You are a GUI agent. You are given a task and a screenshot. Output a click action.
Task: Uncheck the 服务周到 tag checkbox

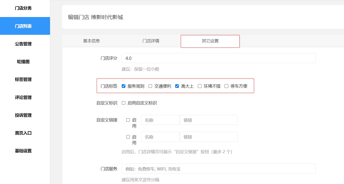pos(123,86)
